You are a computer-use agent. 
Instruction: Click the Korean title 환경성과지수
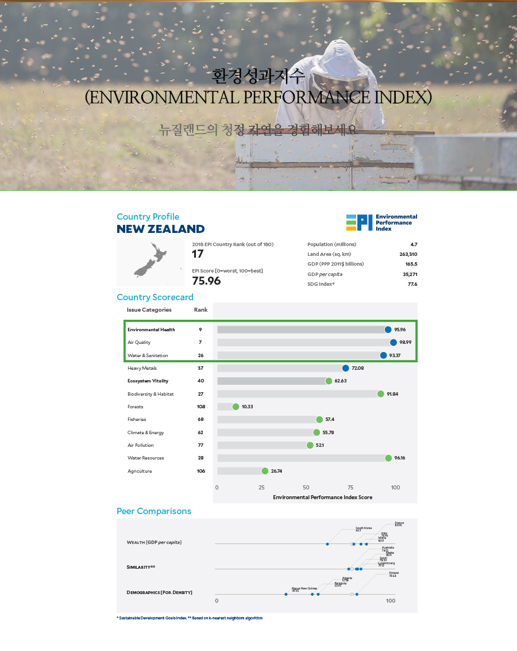click(x=258, y=76)
